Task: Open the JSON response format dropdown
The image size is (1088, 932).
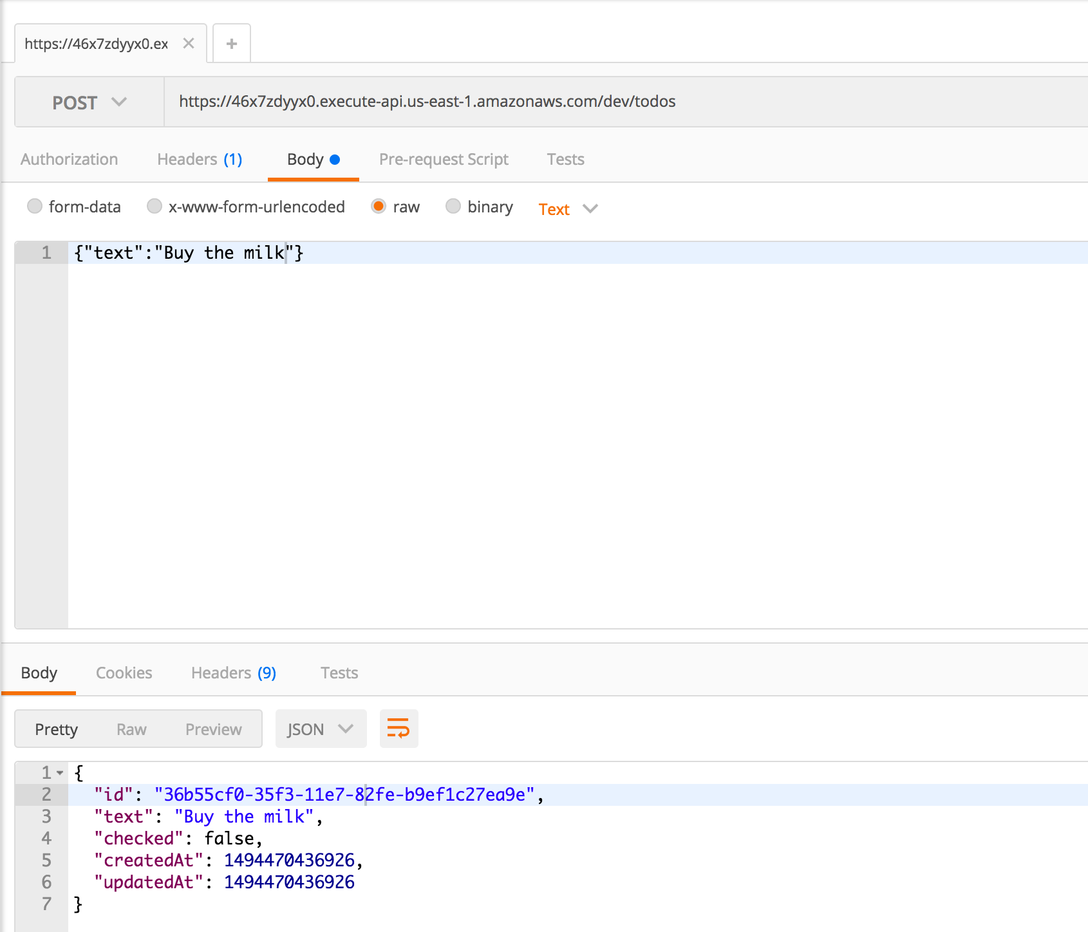Action: tap(321, 729)
